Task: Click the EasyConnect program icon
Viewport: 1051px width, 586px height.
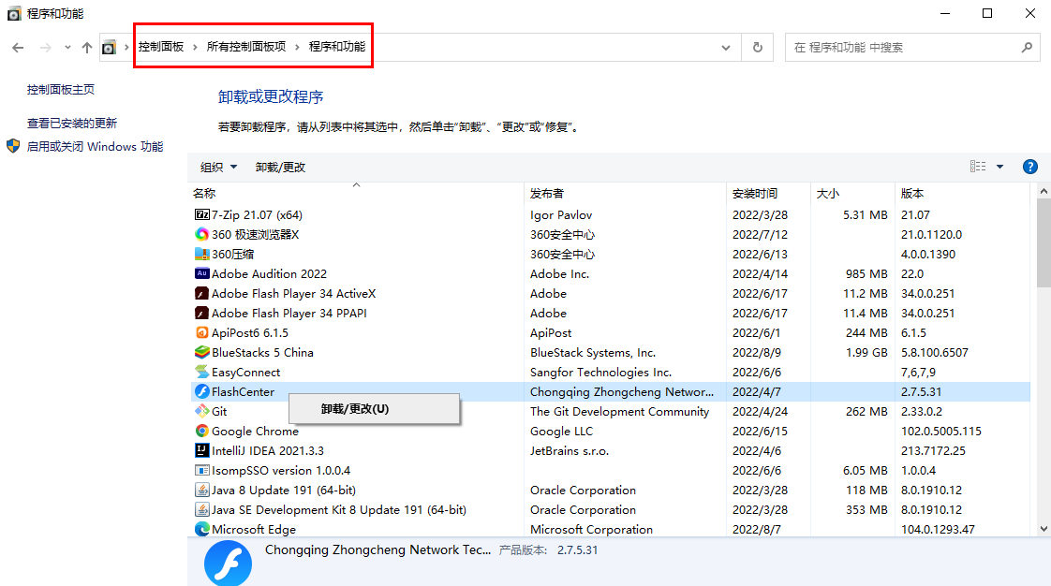Action: pyautogui.click(x=201, y=372)
